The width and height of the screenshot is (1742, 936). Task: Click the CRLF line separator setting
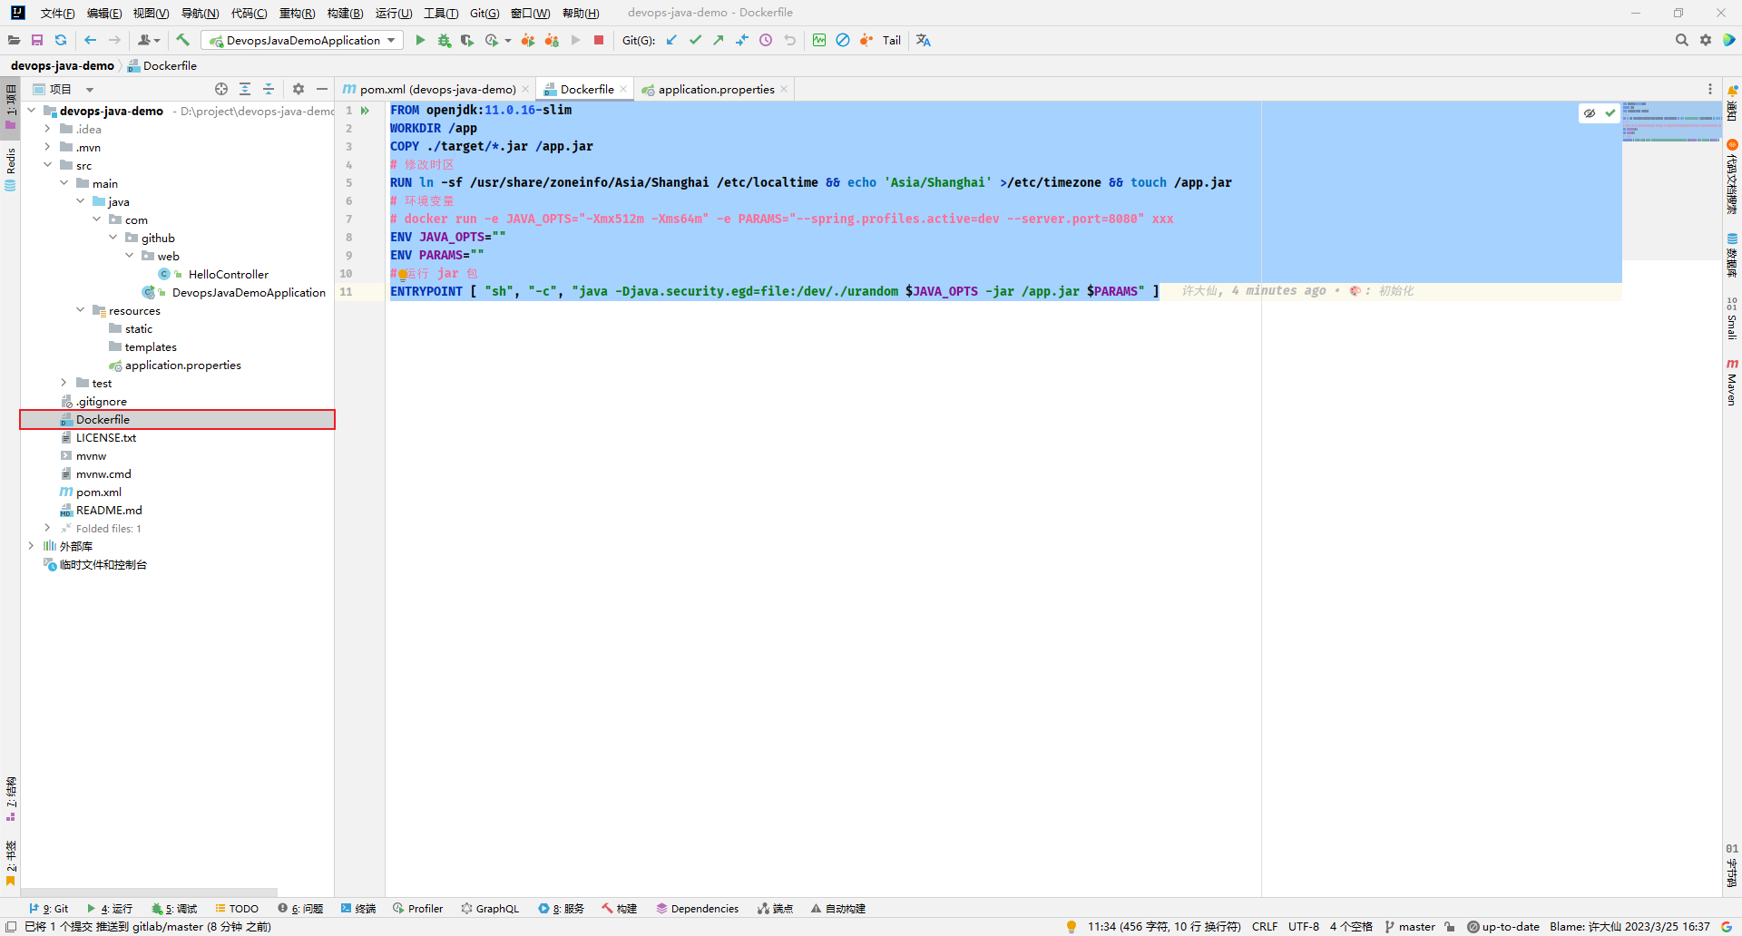1265,927
